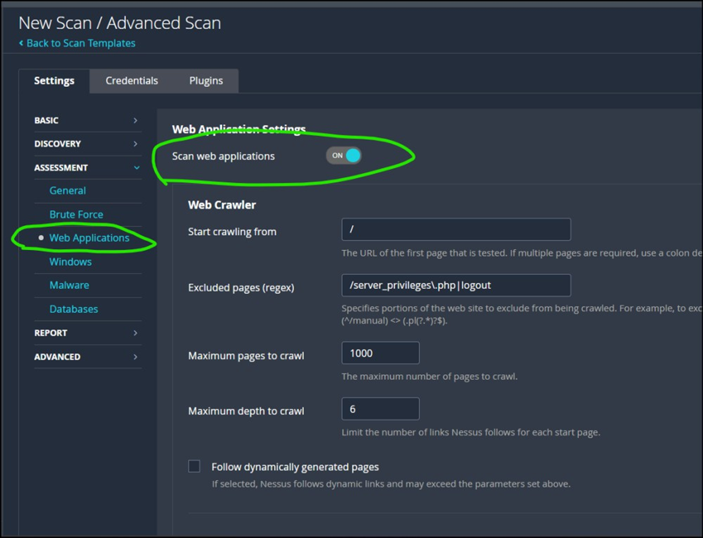The width and height of the screenshot is (703, 538).
Task: Click the Start crawling from field
Action: point(456,229)
